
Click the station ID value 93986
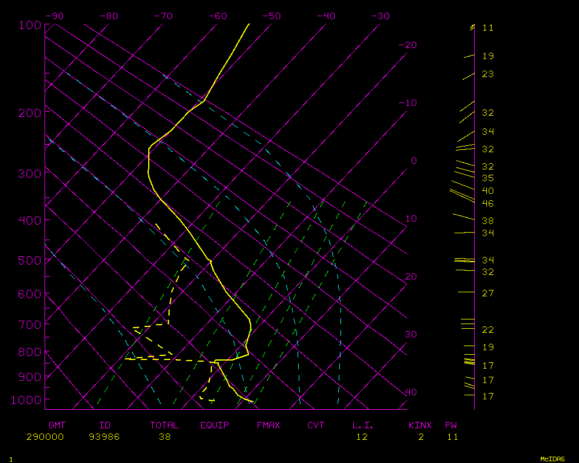(x=104, y=437)
